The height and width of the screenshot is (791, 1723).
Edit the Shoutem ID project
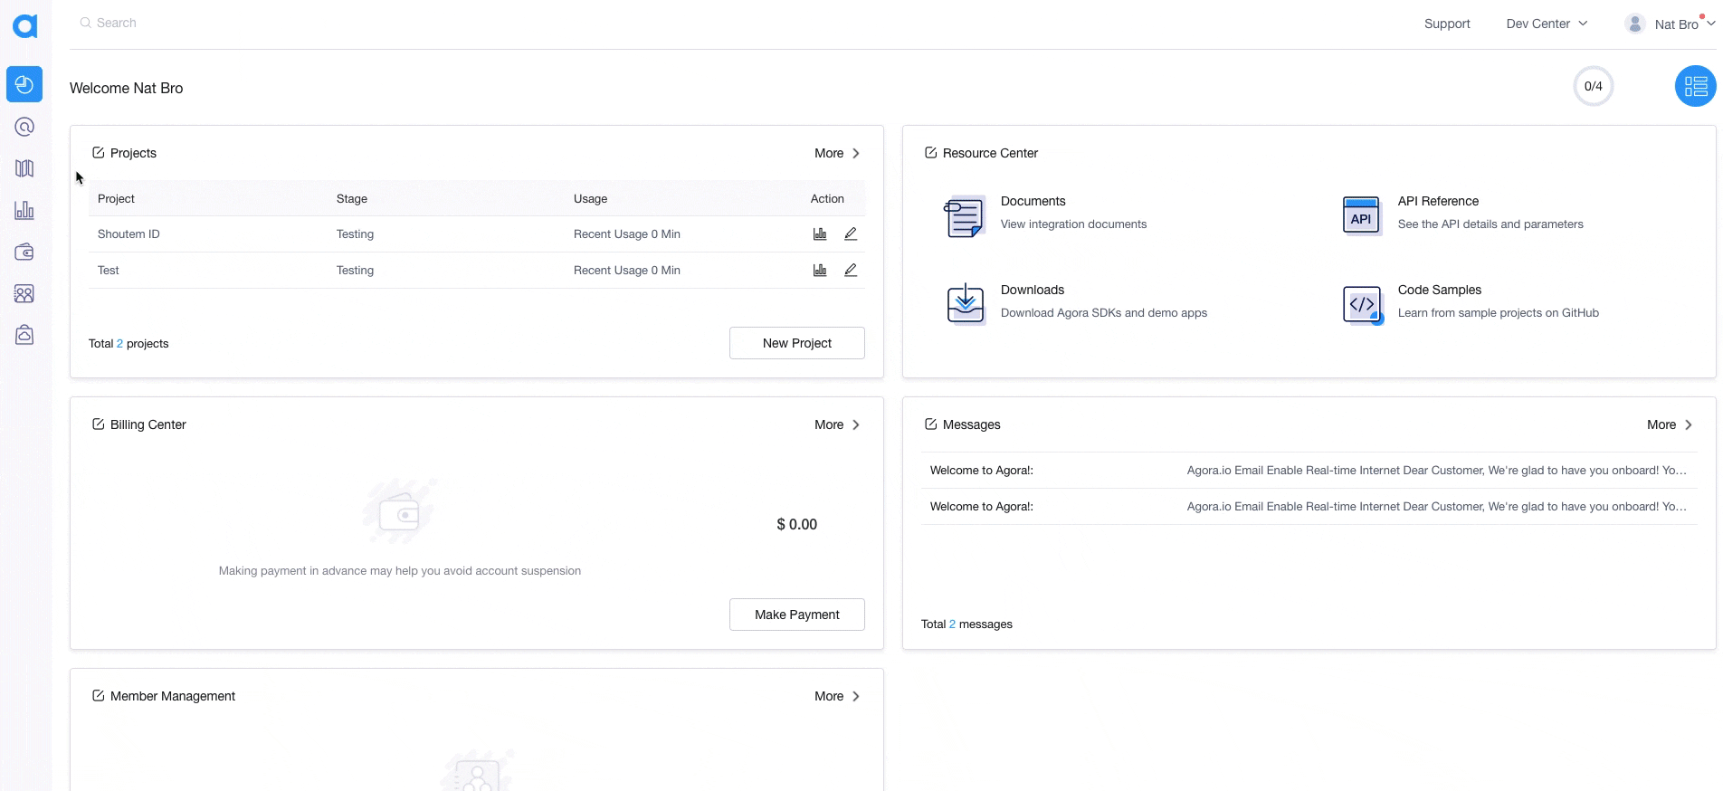(x=851, y=233)
